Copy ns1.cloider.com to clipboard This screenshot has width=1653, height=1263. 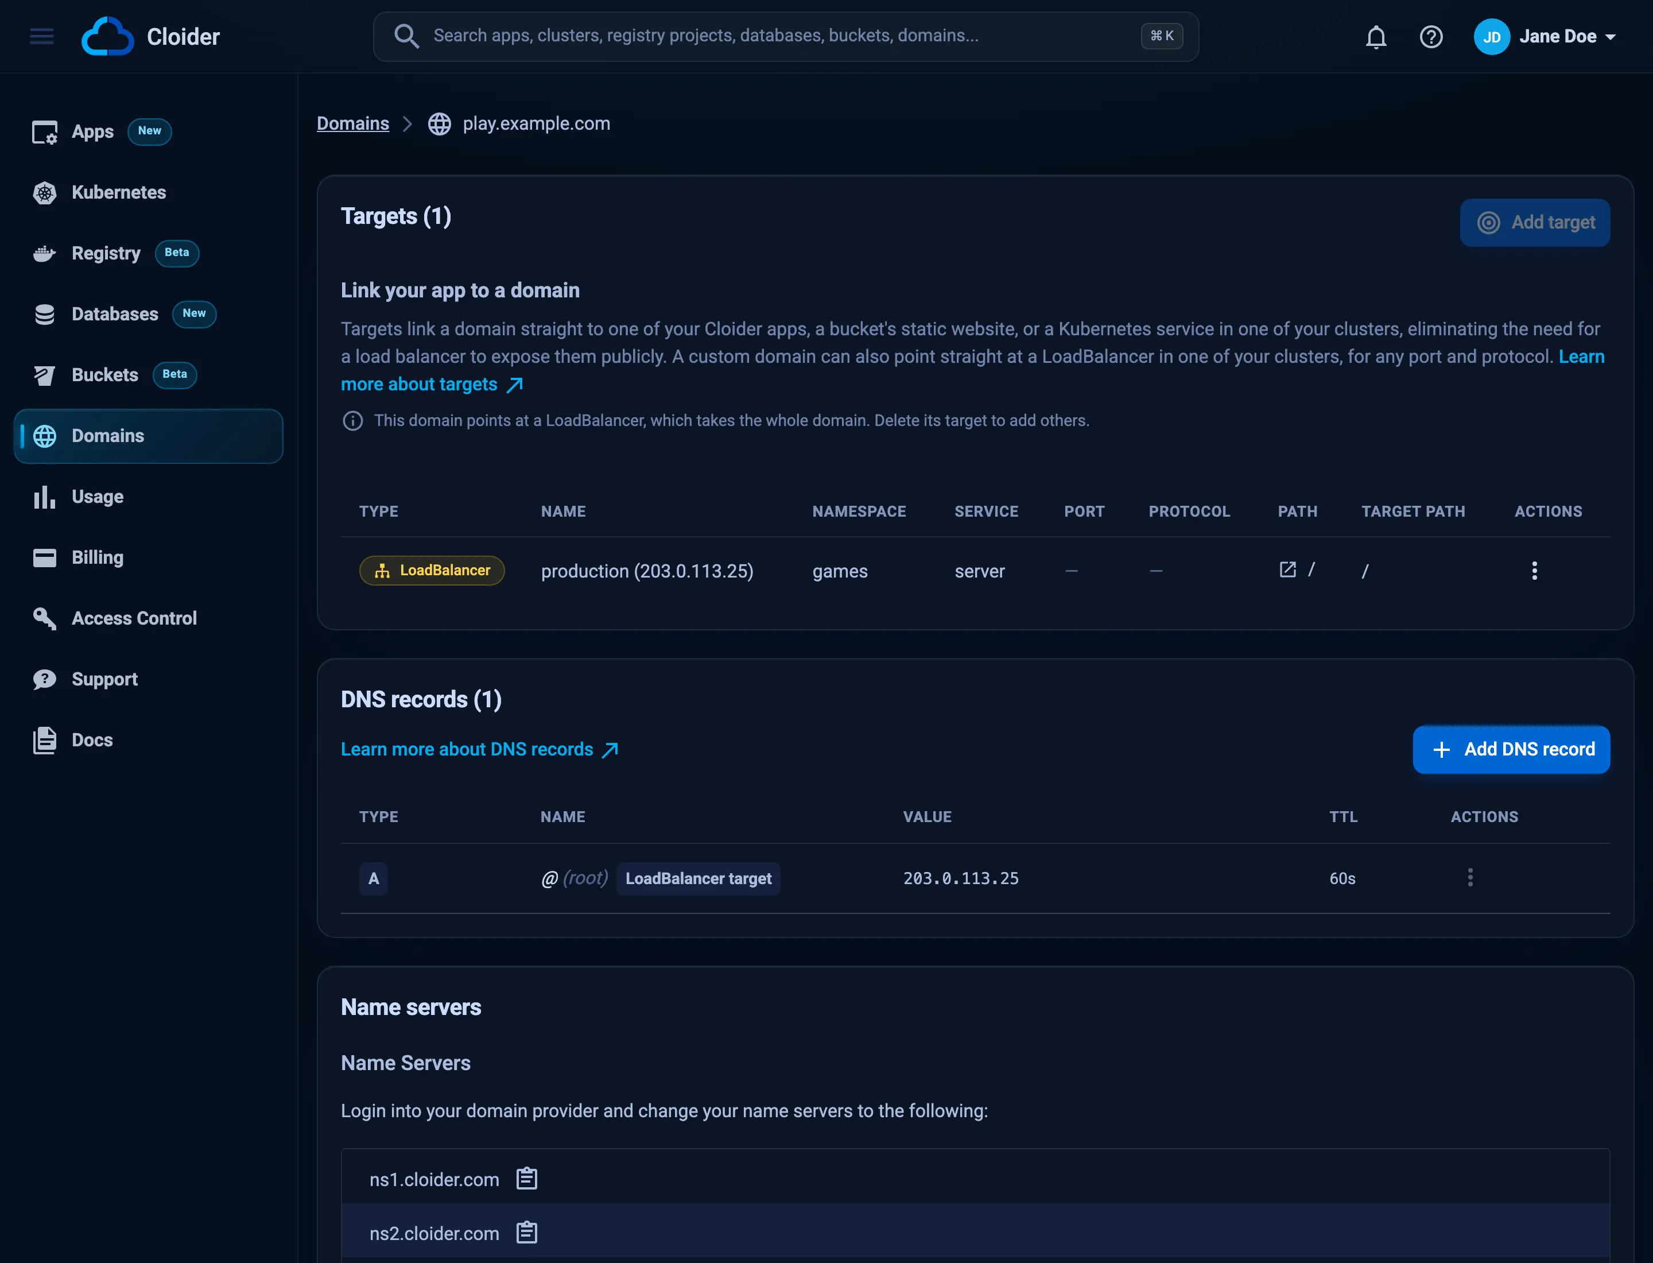pyautogui.click(x=527, y=1179)
